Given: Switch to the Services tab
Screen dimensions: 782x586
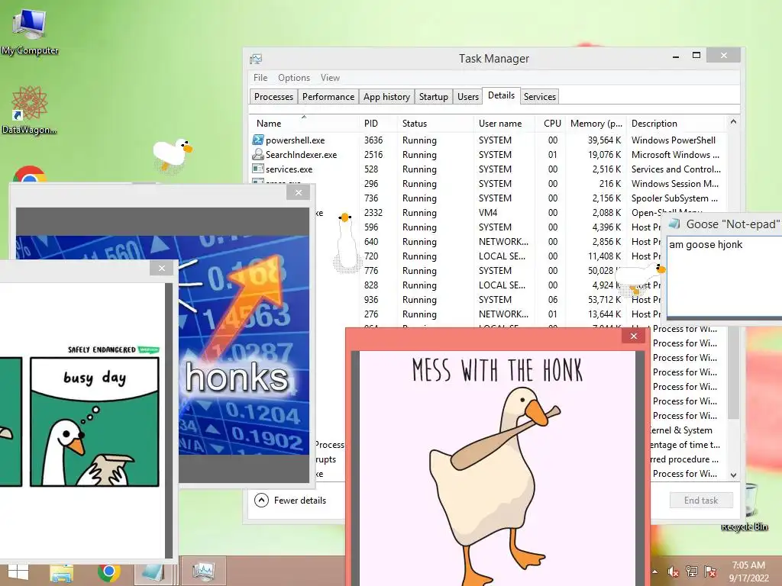Looking at the screenshot, I should click(540, 97).
